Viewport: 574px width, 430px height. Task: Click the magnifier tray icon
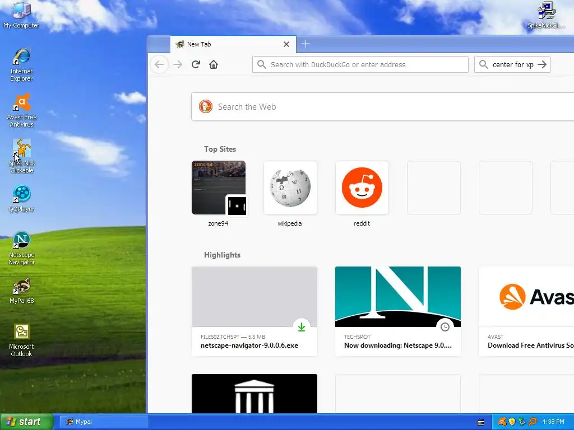(x=533, y=422)
